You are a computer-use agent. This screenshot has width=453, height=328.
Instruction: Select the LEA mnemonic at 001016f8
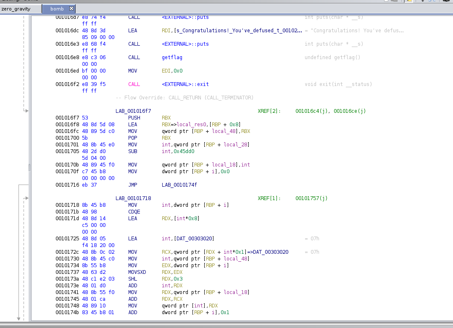(133, 125)
